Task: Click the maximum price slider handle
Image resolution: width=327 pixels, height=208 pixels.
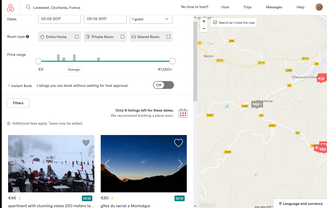Action: point(172,61)
